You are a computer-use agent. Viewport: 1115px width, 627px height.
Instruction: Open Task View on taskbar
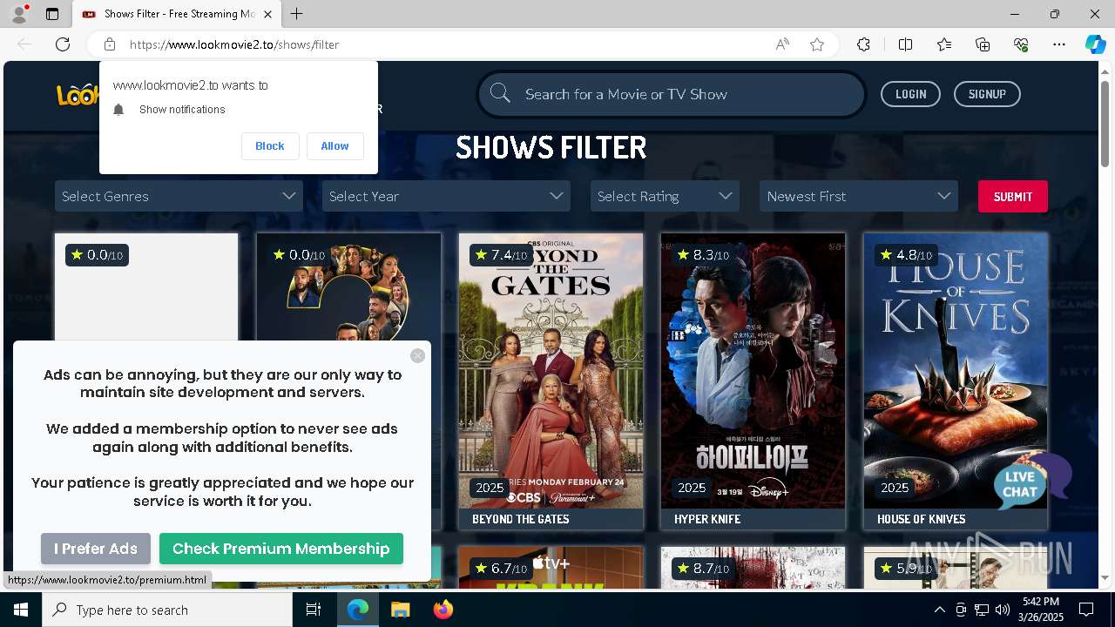point(314,610)
